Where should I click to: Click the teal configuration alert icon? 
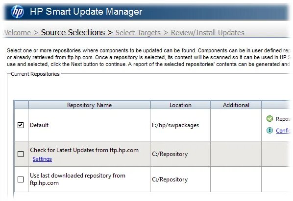pos(269,131)
